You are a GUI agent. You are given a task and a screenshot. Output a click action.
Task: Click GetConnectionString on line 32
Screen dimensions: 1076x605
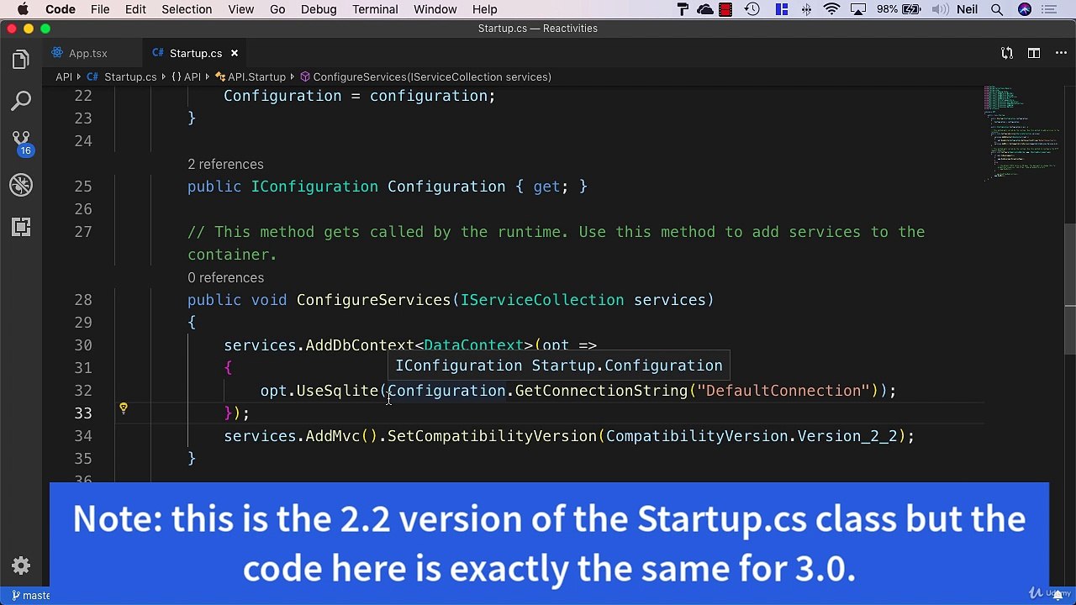click(x=601, y=391)
